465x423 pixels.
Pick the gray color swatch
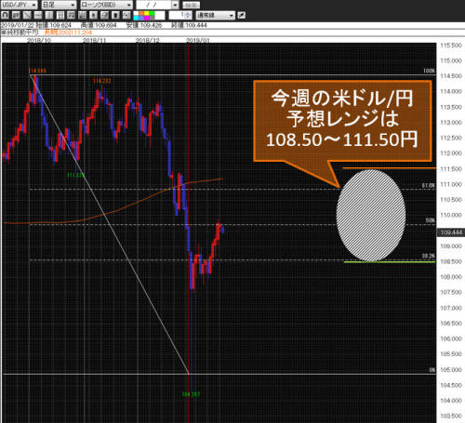(x=152, y=18)
